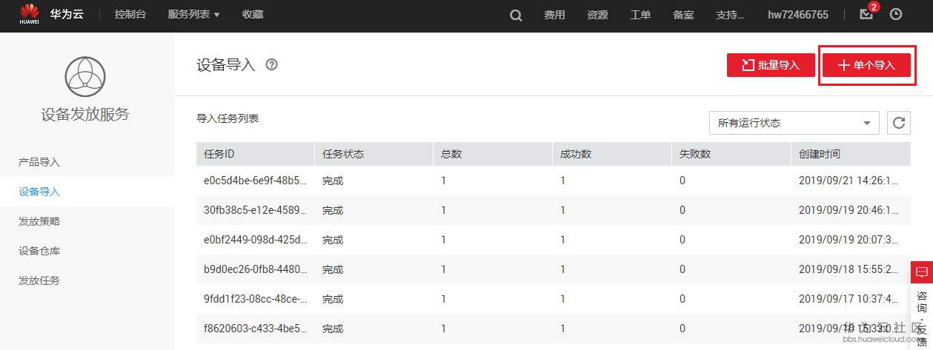This screenshot has height=350, width=933.
Task: Open the hw72466765 account menu
Action: pyautogui.click(x=798, y=15)
